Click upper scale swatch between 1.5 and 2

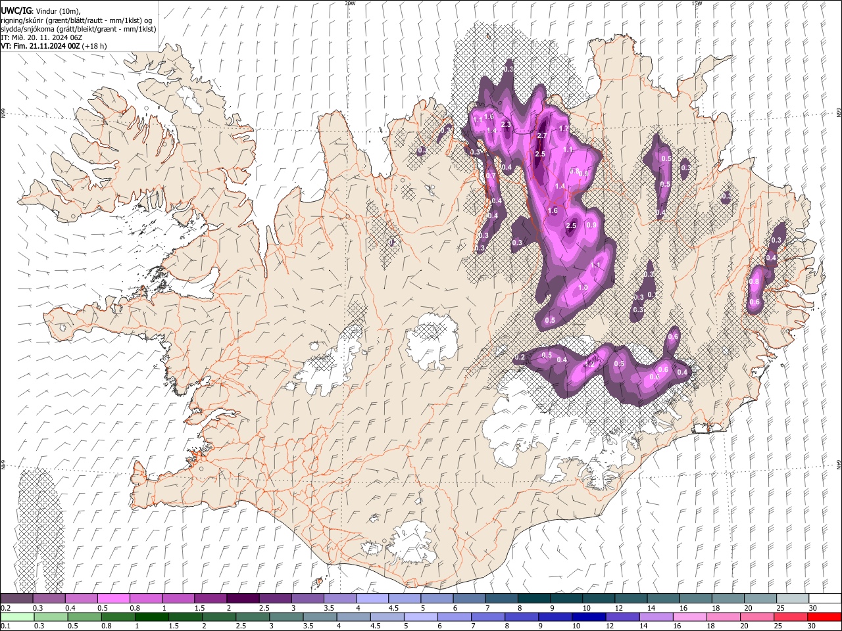coord(210,599)
